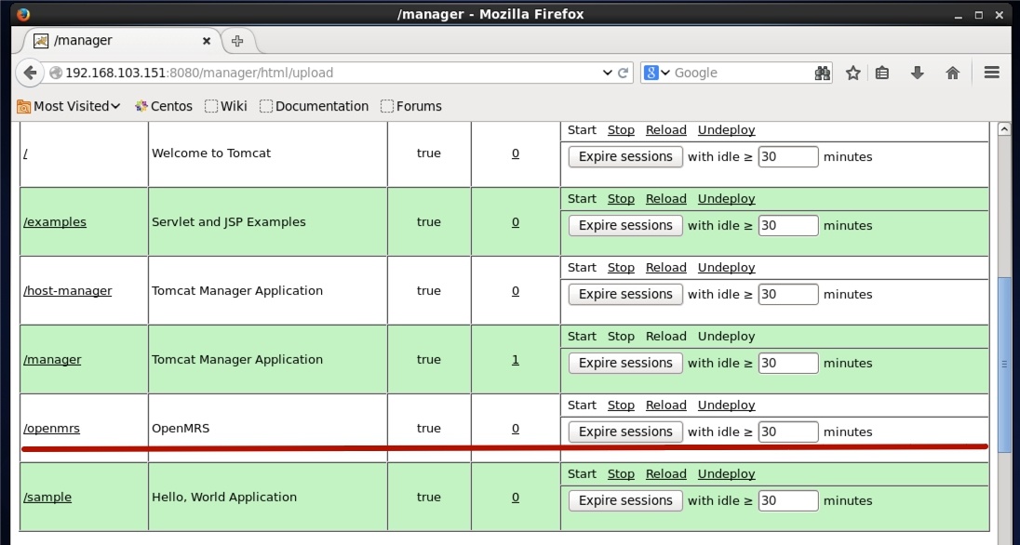
Task: View sessions count for /manager
Action: [x=516, y=360]
